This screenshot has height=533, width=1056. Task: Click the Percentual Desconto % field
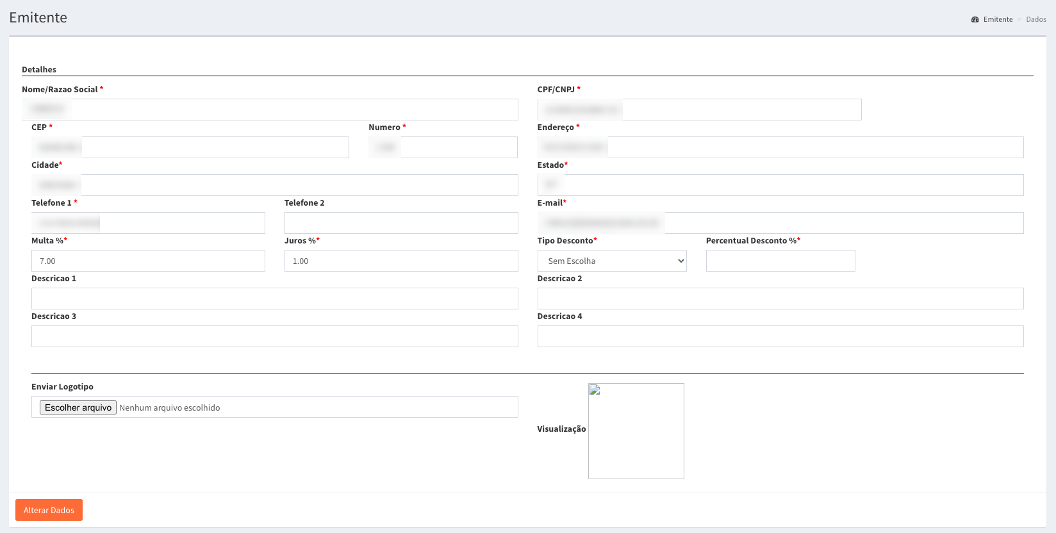[780, 261]
